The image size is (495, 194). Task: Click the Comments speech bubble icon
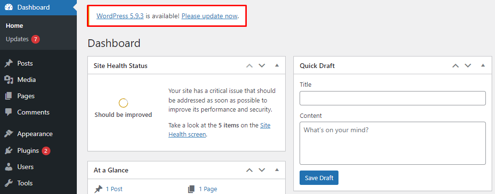pyautogui.click(x=8, y=112)
